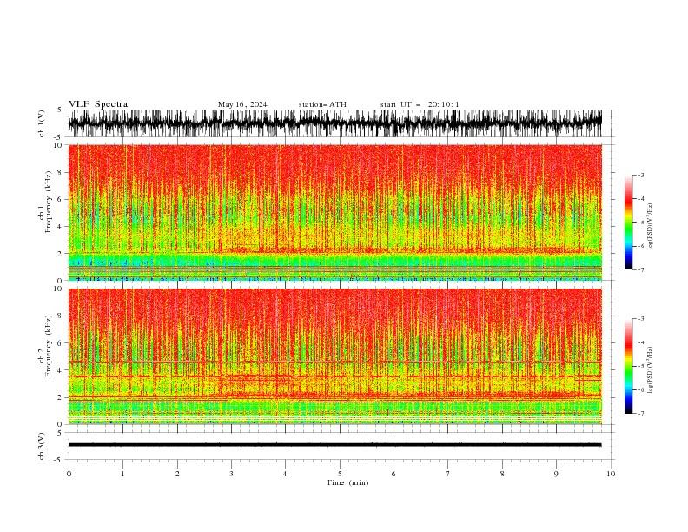Click time axis tick label "4"
The width and height of the screenshot is (688, 532).
(x=285, y=474)
